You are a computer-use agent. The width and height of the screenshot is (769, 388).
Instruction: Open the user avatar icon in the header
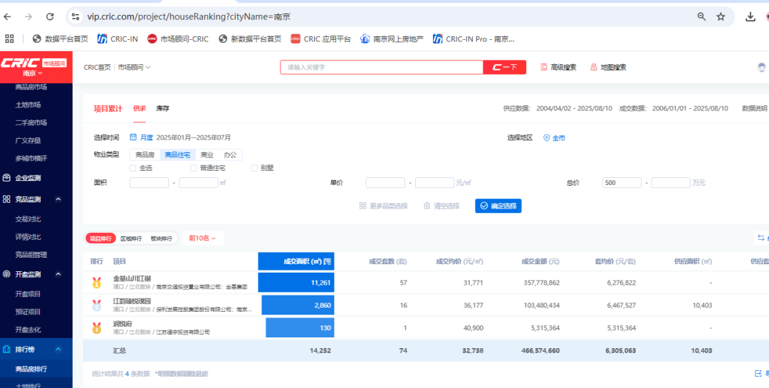pyautogui.click(x=762, y=68)
